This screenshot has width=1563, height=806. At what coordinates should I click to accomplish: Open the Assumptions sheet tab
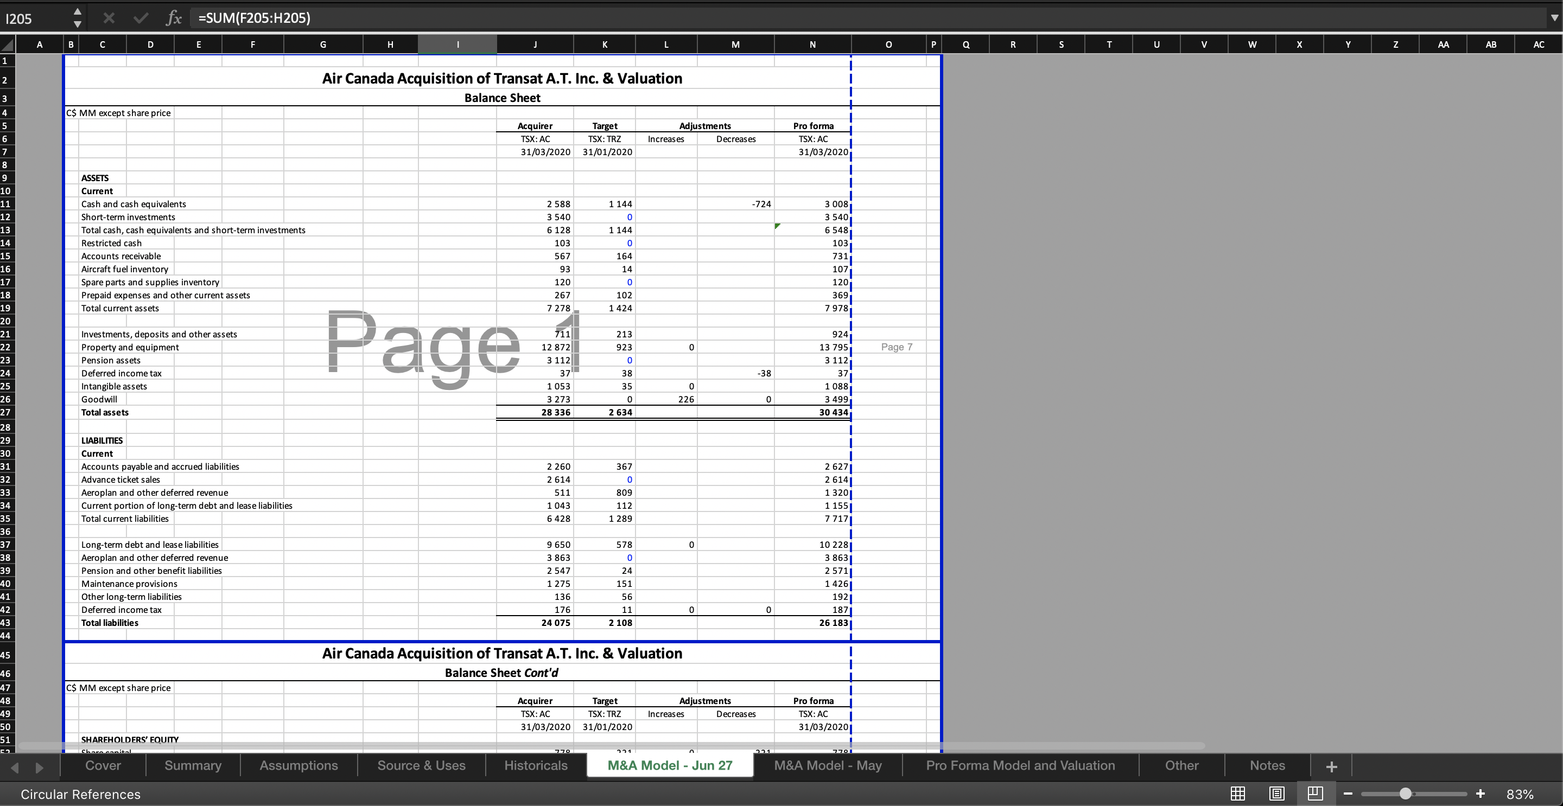point(298,765)
